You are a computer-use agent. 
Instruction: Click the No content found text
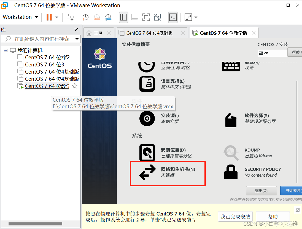point(261,175)
